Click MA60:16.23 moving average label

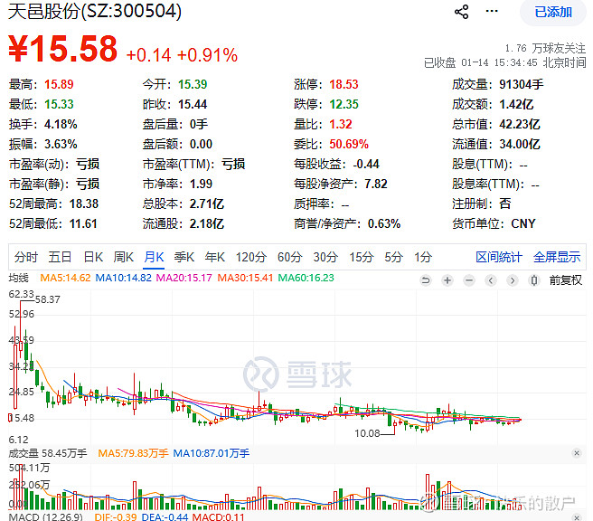(306, 278)
